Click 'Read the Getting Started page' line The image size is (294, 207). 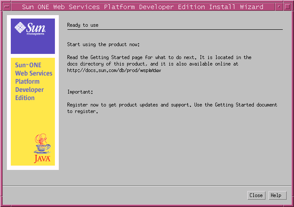coord(159,57)
